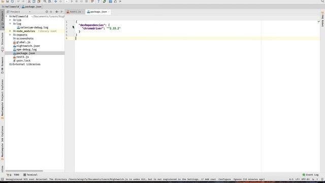Viewport: 325px width, 183px height.
Task: Click the read-only lock icon in status bar
Action: coord(313,179)
